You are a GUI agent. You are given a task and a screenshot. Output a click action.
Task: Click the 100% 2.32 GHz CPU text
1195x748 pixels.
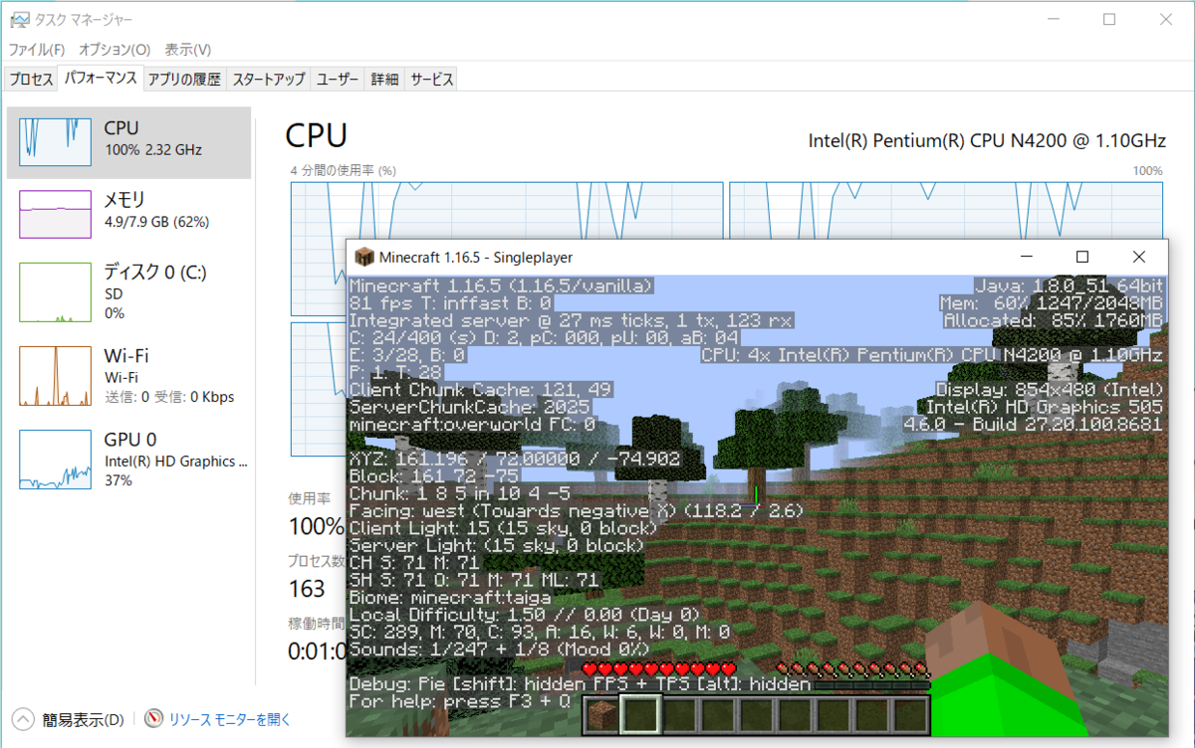tap(152, 150)
